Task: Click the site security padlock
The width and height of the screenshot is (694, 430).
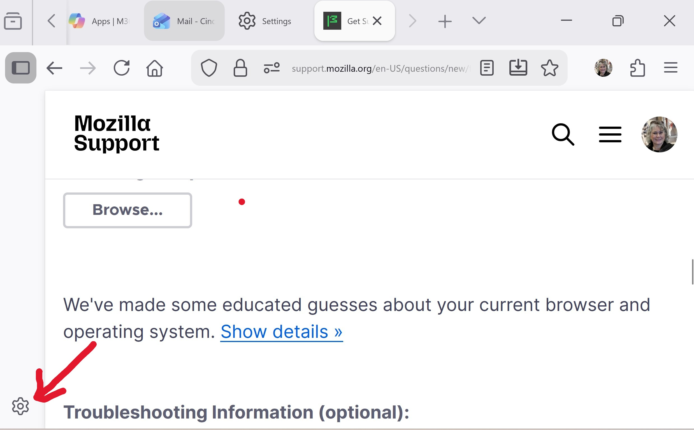Action: coord(240,68)
